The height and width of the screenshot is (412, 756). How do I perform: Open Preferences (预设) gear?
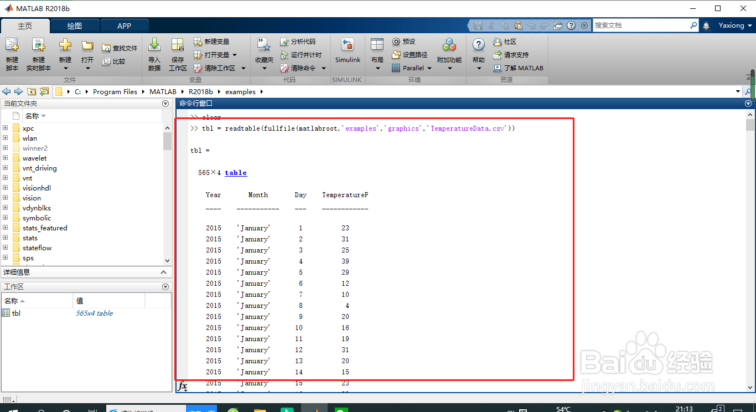(x=403, y=42)
